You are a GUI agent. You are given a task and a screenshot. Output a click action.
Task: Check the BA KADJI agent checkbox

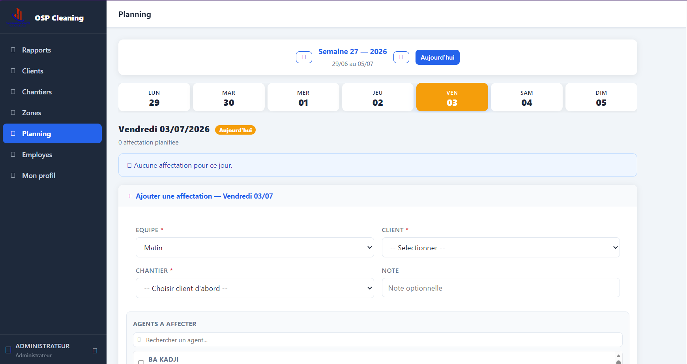pyautogui.click(x=141, y=362)
